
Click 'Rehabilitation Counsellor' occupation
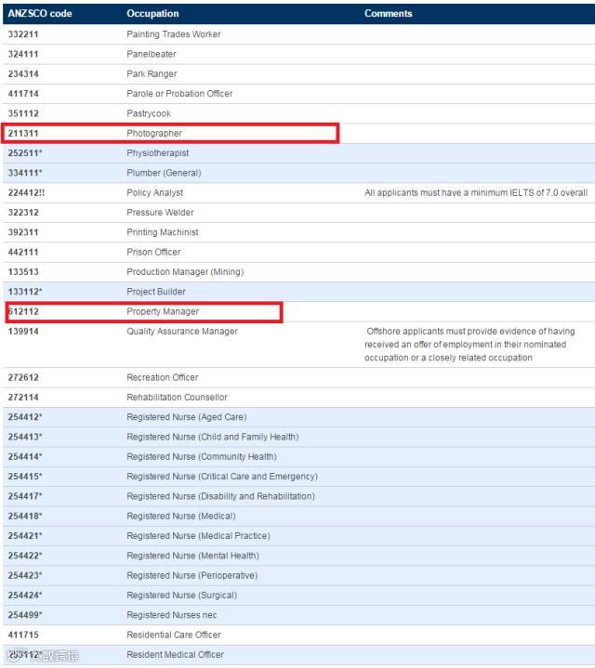pyautogui.click(x=177, y=397)
